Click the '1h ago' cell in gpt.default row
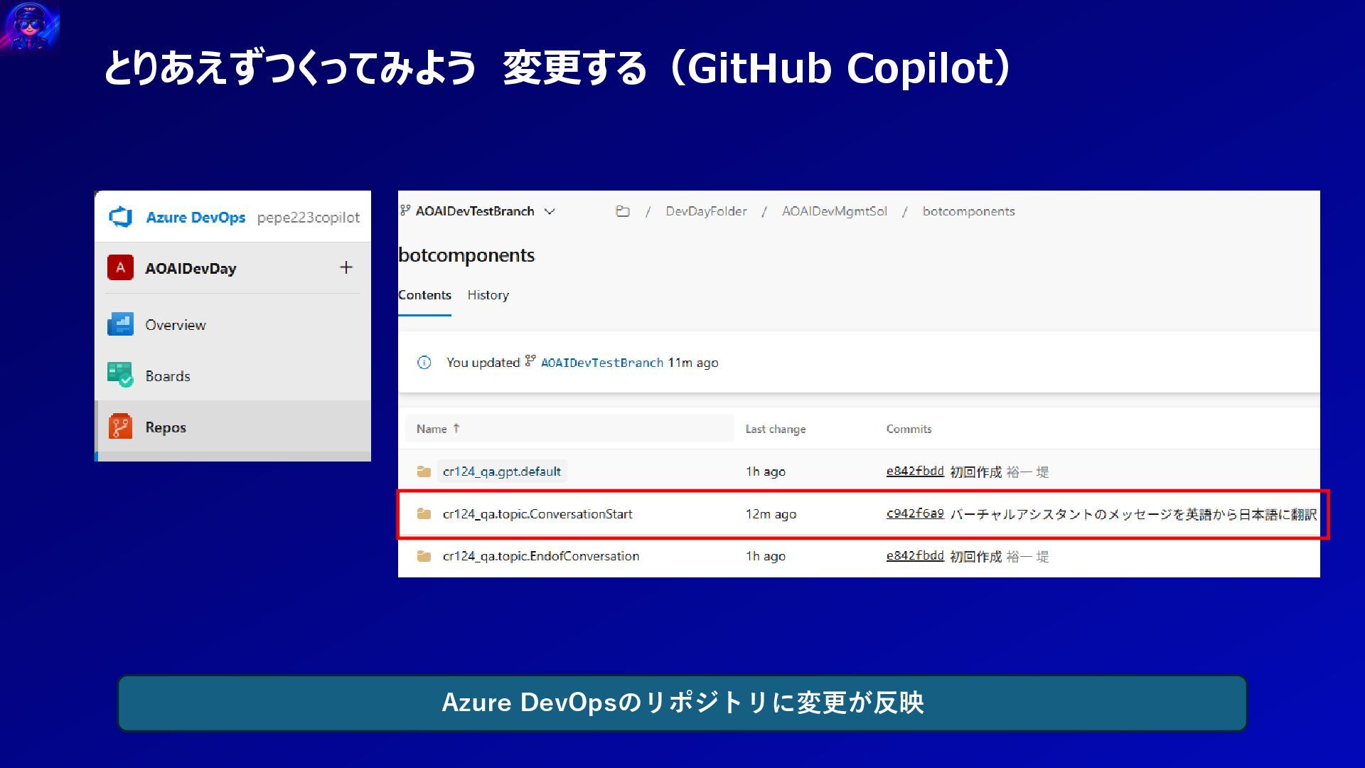Image resolution: width=1365 pixels, height=768 pixels. pyautogui.click(x=766, y=471)
